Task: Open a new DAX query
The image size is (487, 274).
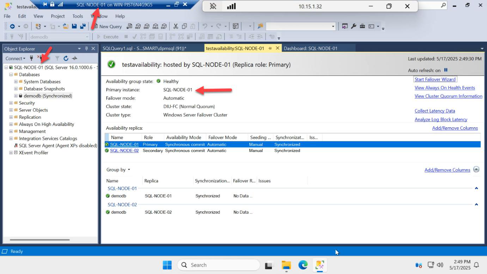Action: coord(164,26)
